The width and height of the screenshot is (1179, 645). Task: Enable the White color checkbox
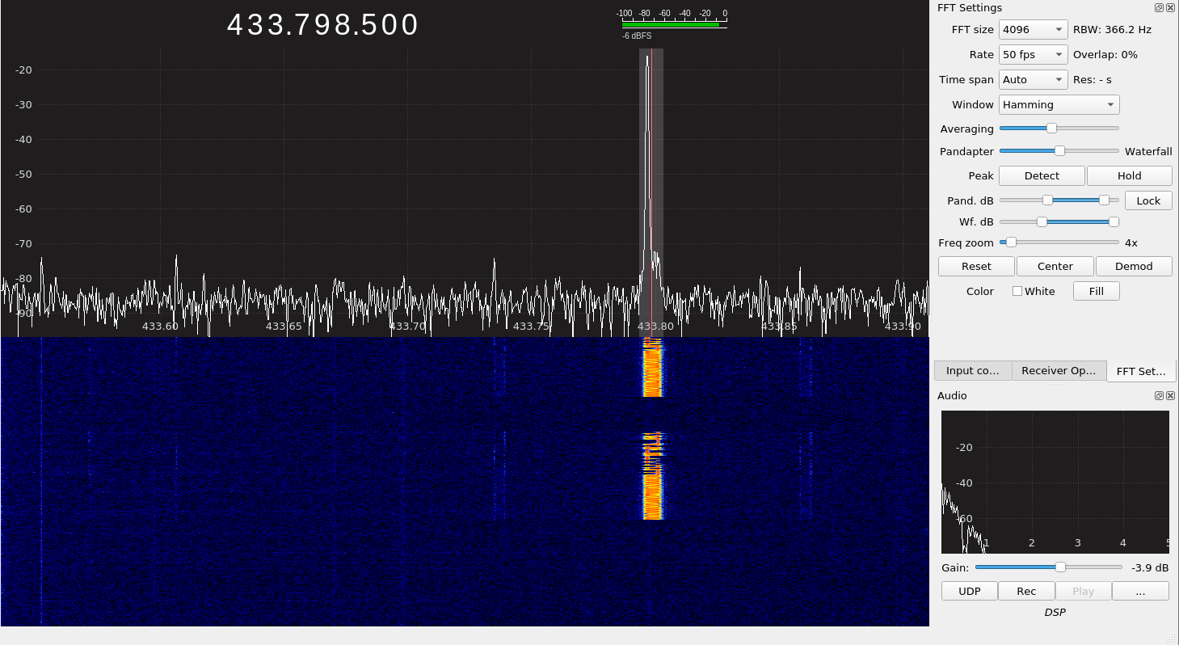(1017, 291)
